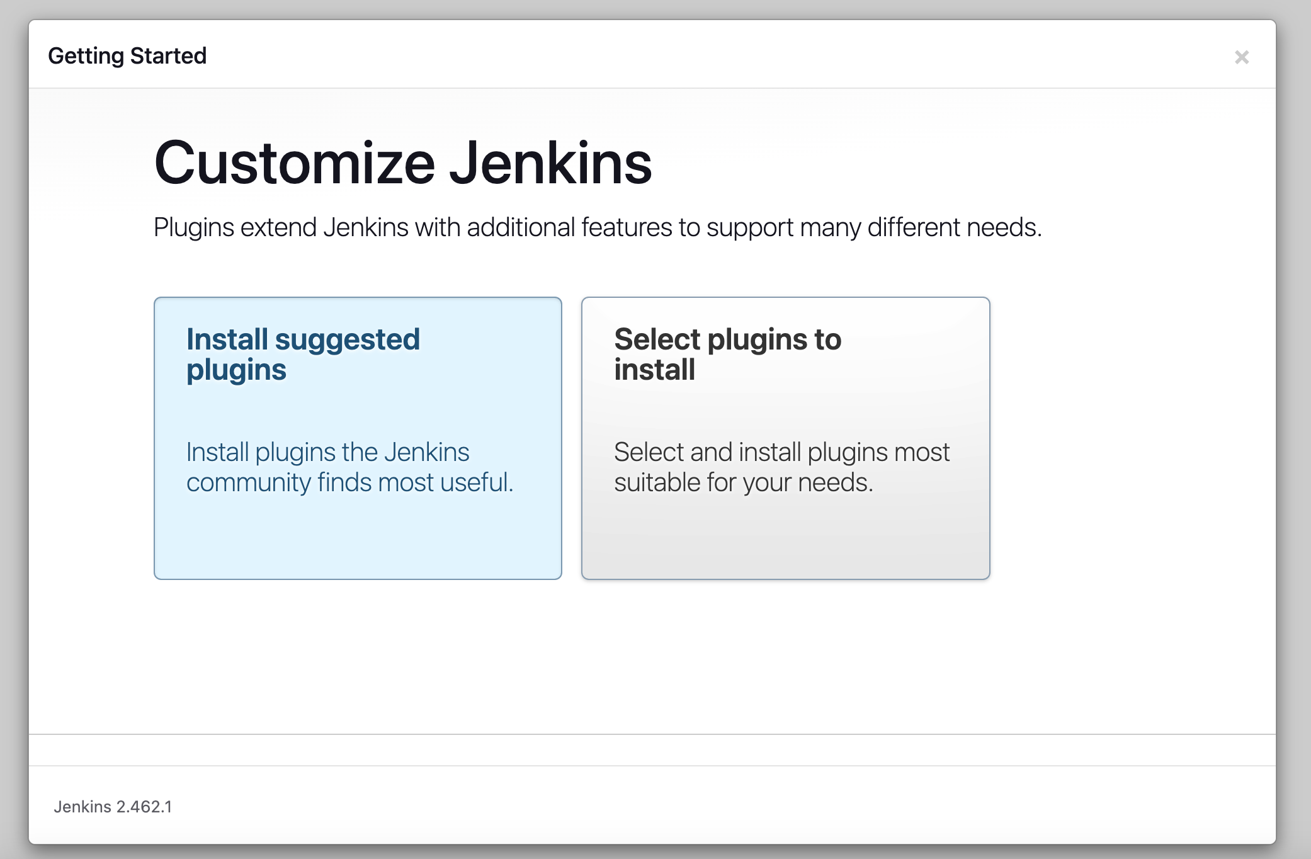Viewport: 1311px width, 859px height.
Task: Click "community finds most useful." text line
Action: pos(349,482)
